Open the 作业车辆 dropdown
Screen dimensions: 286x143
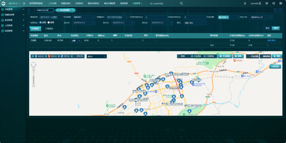click(x=229, y=17)
